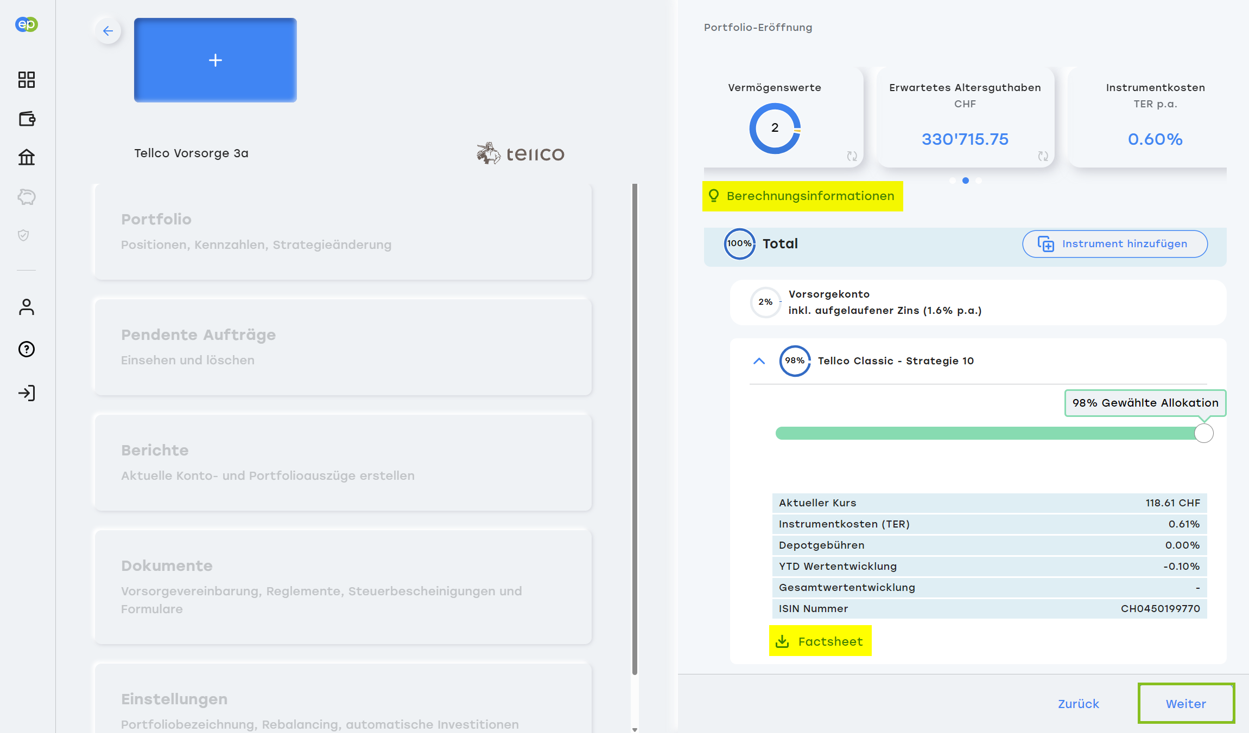Go back with the arrow button

(108, 31)
